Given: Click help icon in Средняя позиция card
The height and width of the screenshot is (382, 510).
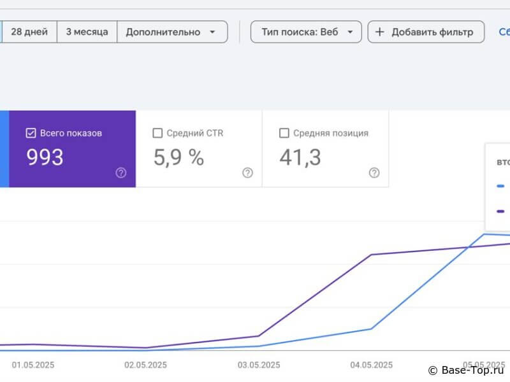Looking at the screenshot, I should [x=374, y=173].
